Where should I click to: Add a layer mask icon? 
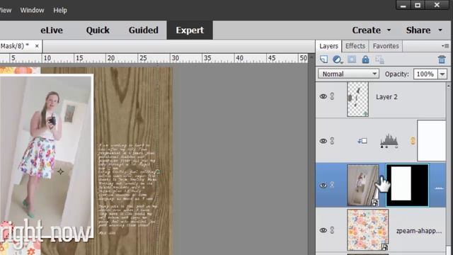pyautogui.click(x=352, y=59)
